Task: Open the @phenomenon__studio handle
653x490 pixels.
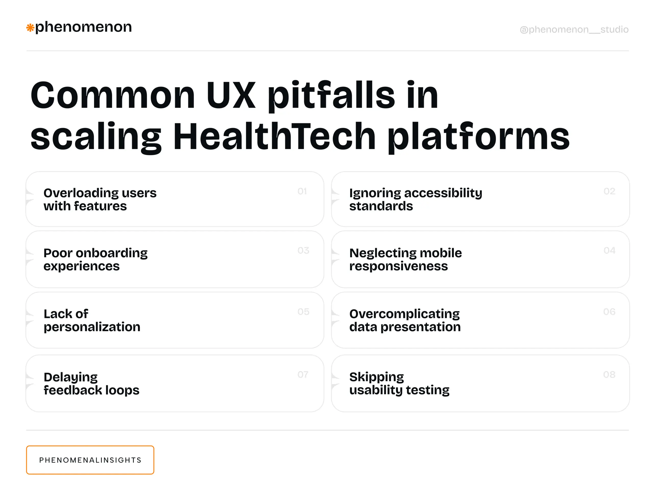Action: (574, 30)
